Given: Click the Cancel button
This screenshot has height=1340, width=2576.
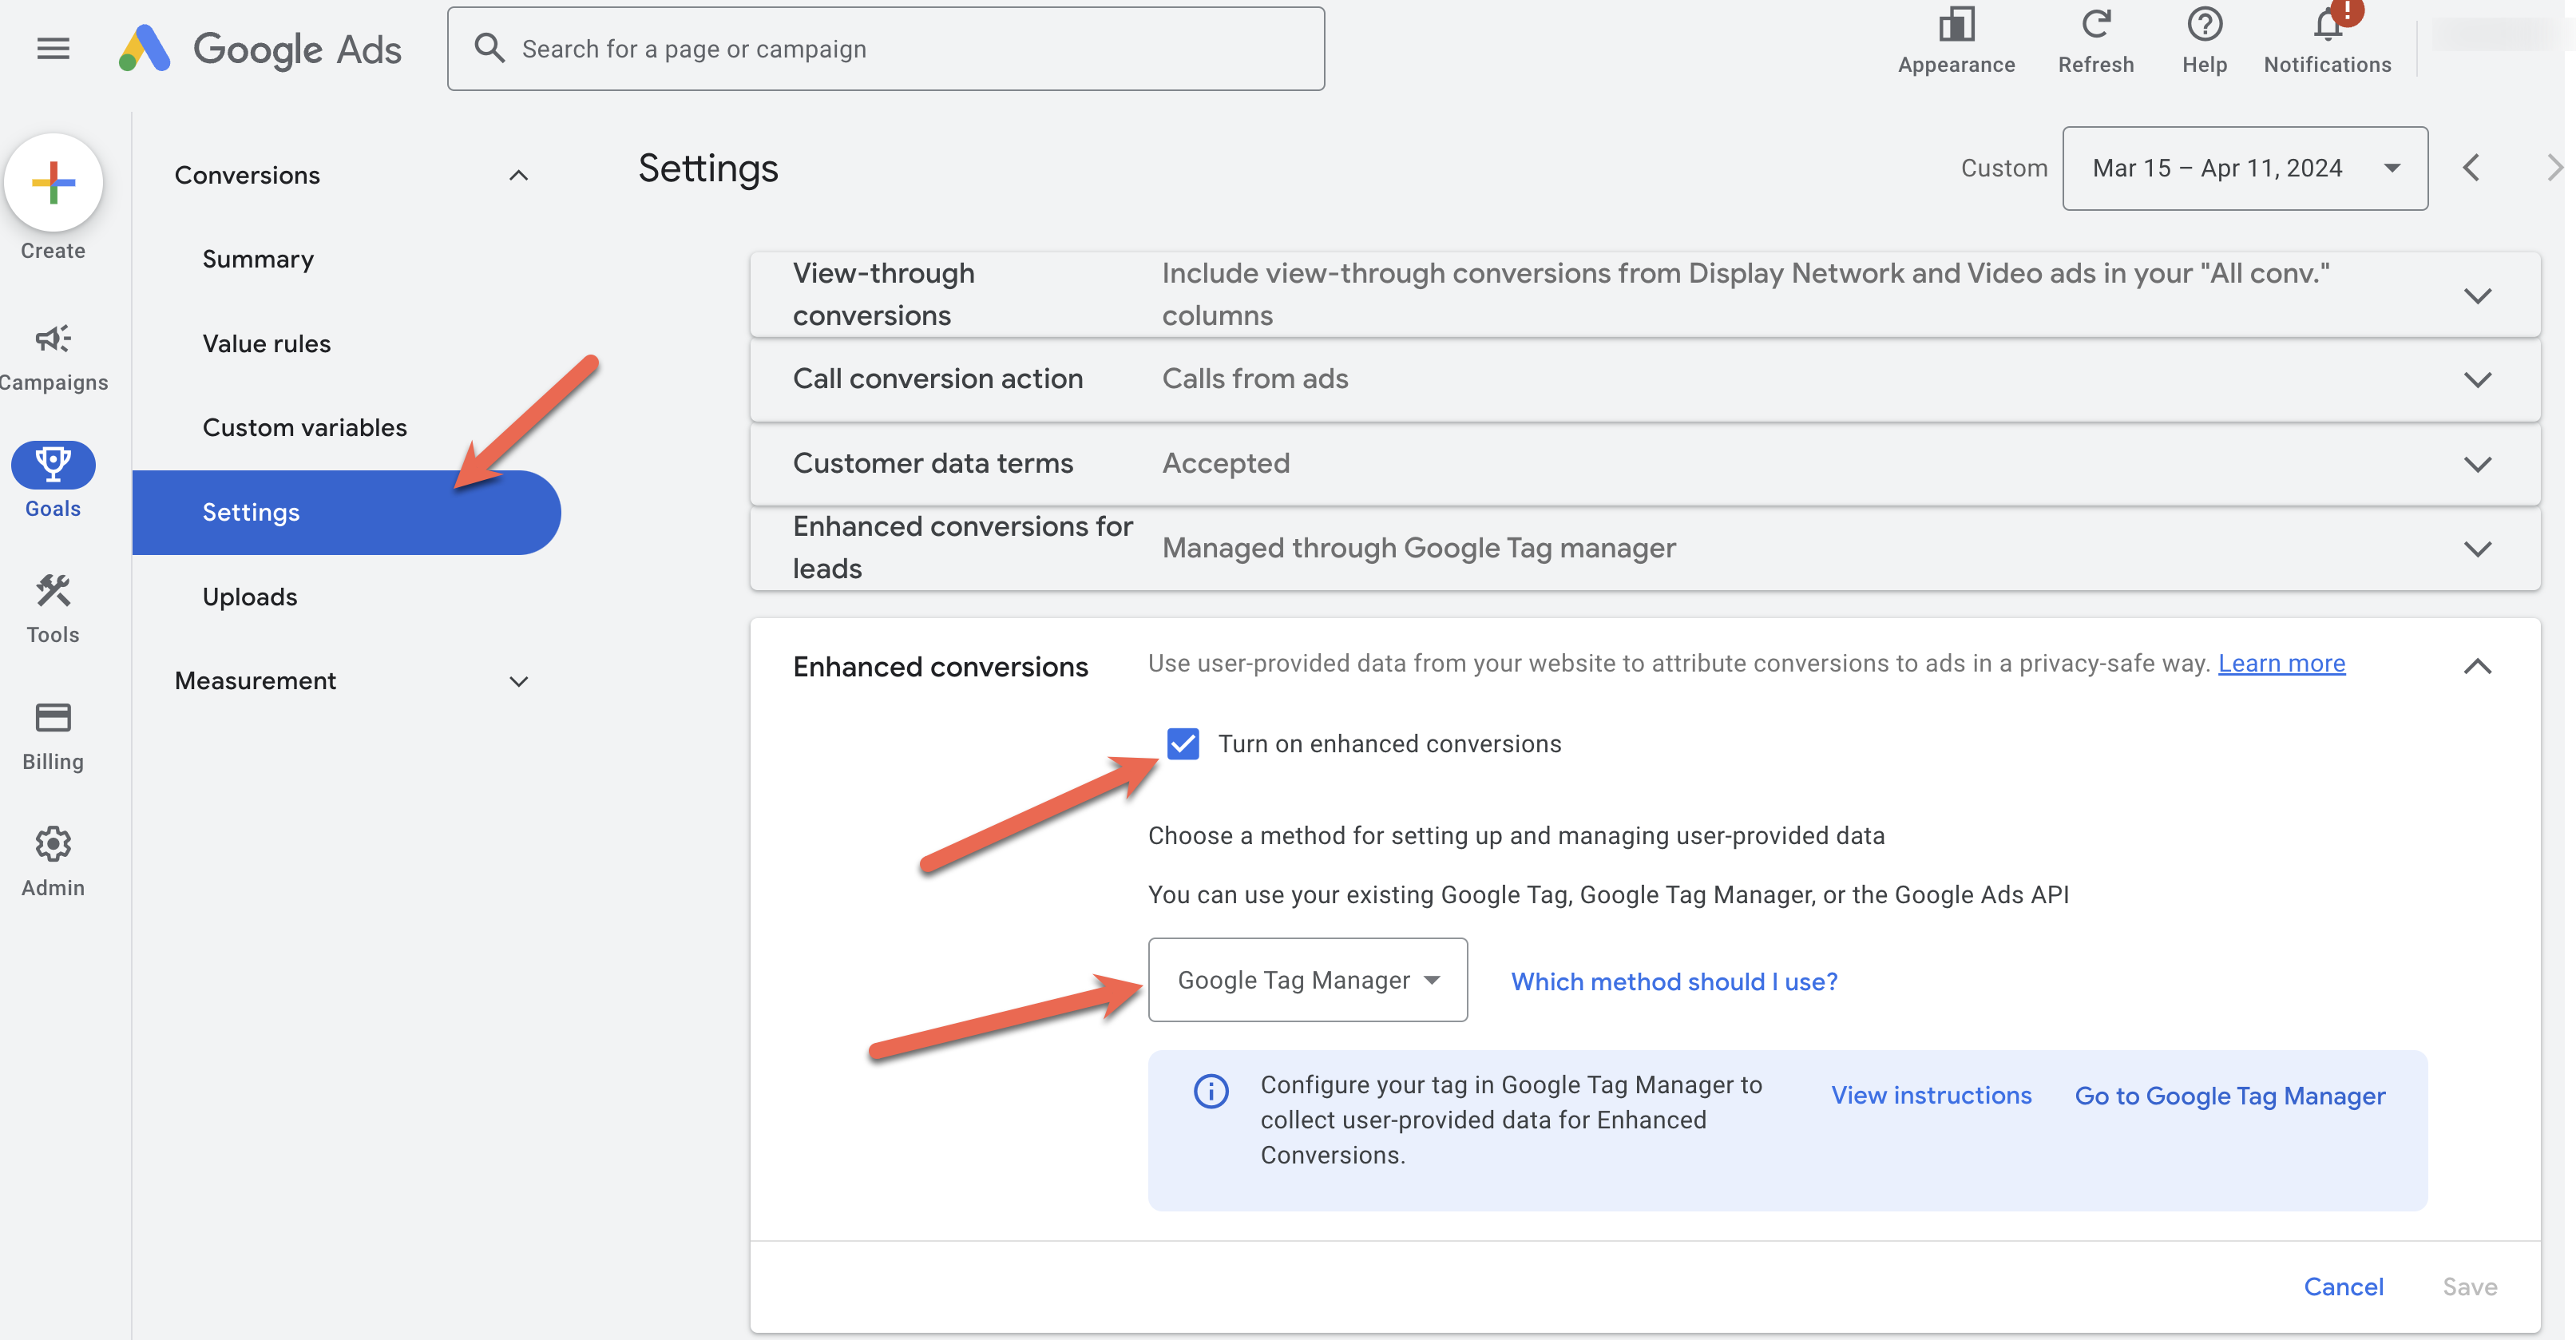Looking at the screenshot, I should [2343, 1286].
